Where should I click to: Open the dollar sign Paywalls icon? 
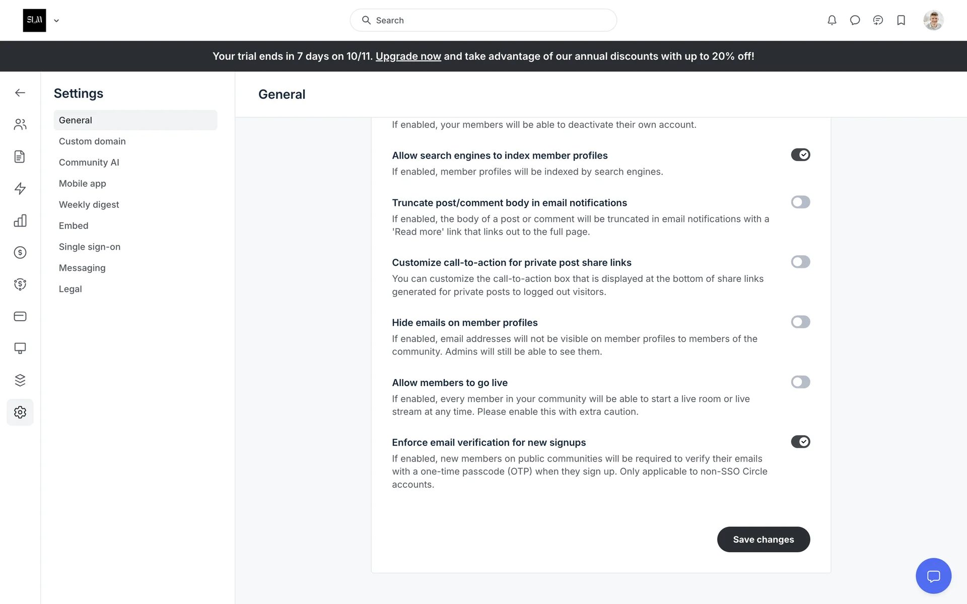pyautogui.click(x=20, y=252)
